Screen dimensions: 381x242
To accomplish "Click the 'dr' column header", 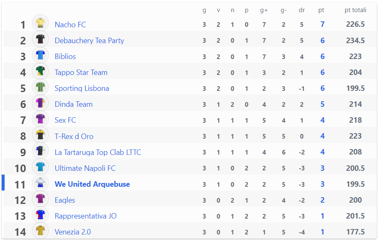I will [302, 10].
